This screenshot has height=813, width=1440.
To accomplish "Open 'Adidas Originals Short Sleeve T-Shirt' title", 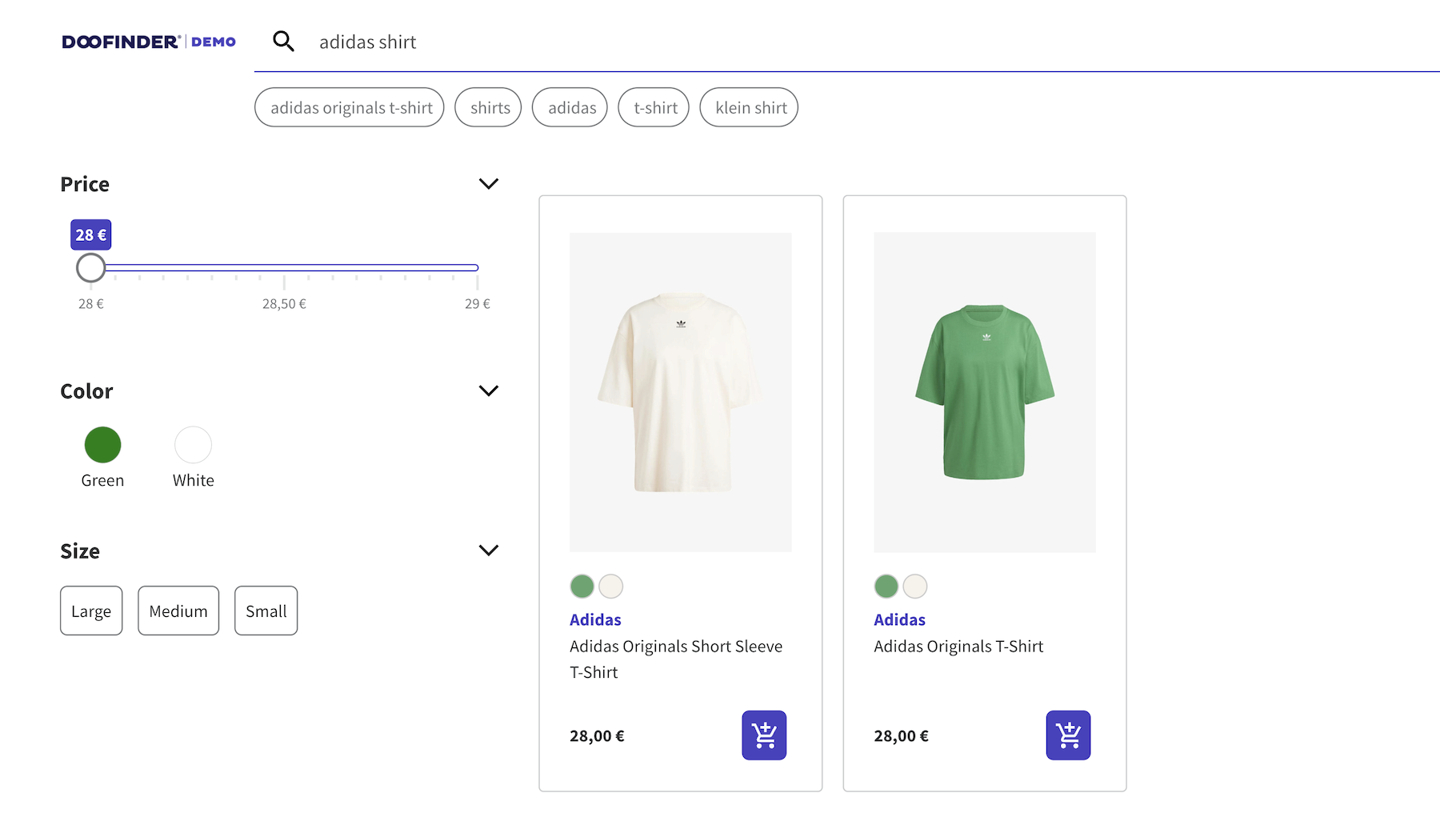I will [676, 659].
